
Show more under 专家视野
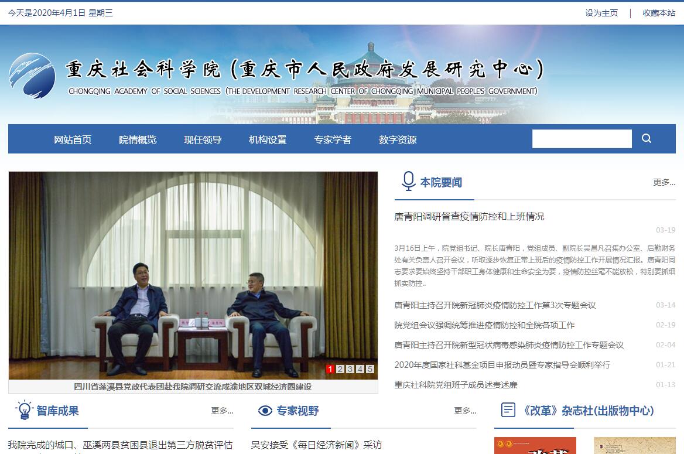click(465, 411)
